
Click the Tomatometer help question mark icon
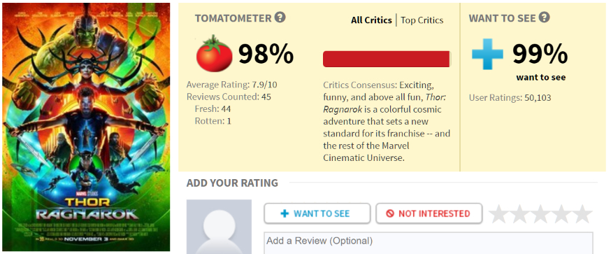point(280,17)
